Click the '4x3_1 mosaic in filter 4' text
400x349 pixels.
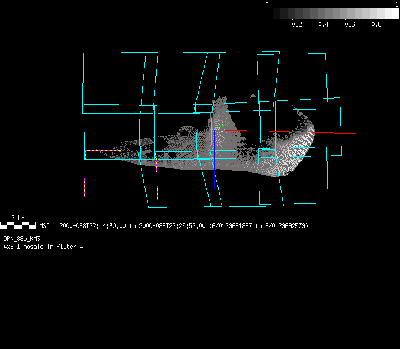pyautogui.click(x=43, y=246)
